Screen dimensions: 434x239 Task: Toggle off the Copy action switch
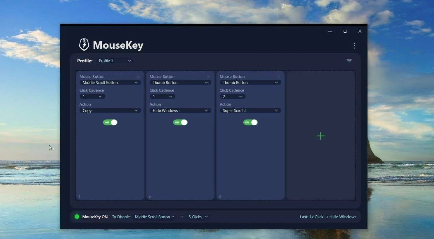point(110,122)
